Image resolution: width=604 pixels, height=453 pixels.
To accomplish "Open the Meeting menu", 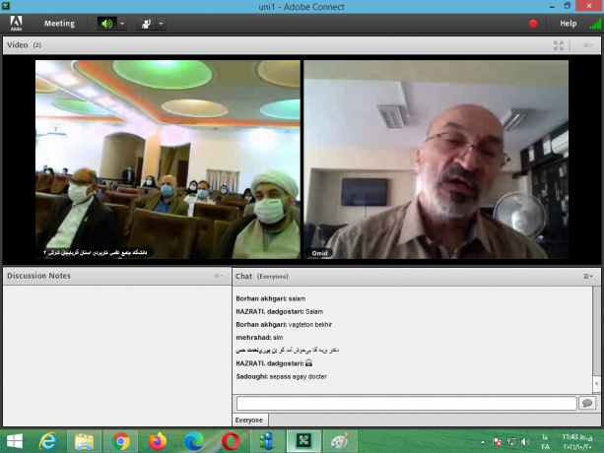I will click(59, 24).
